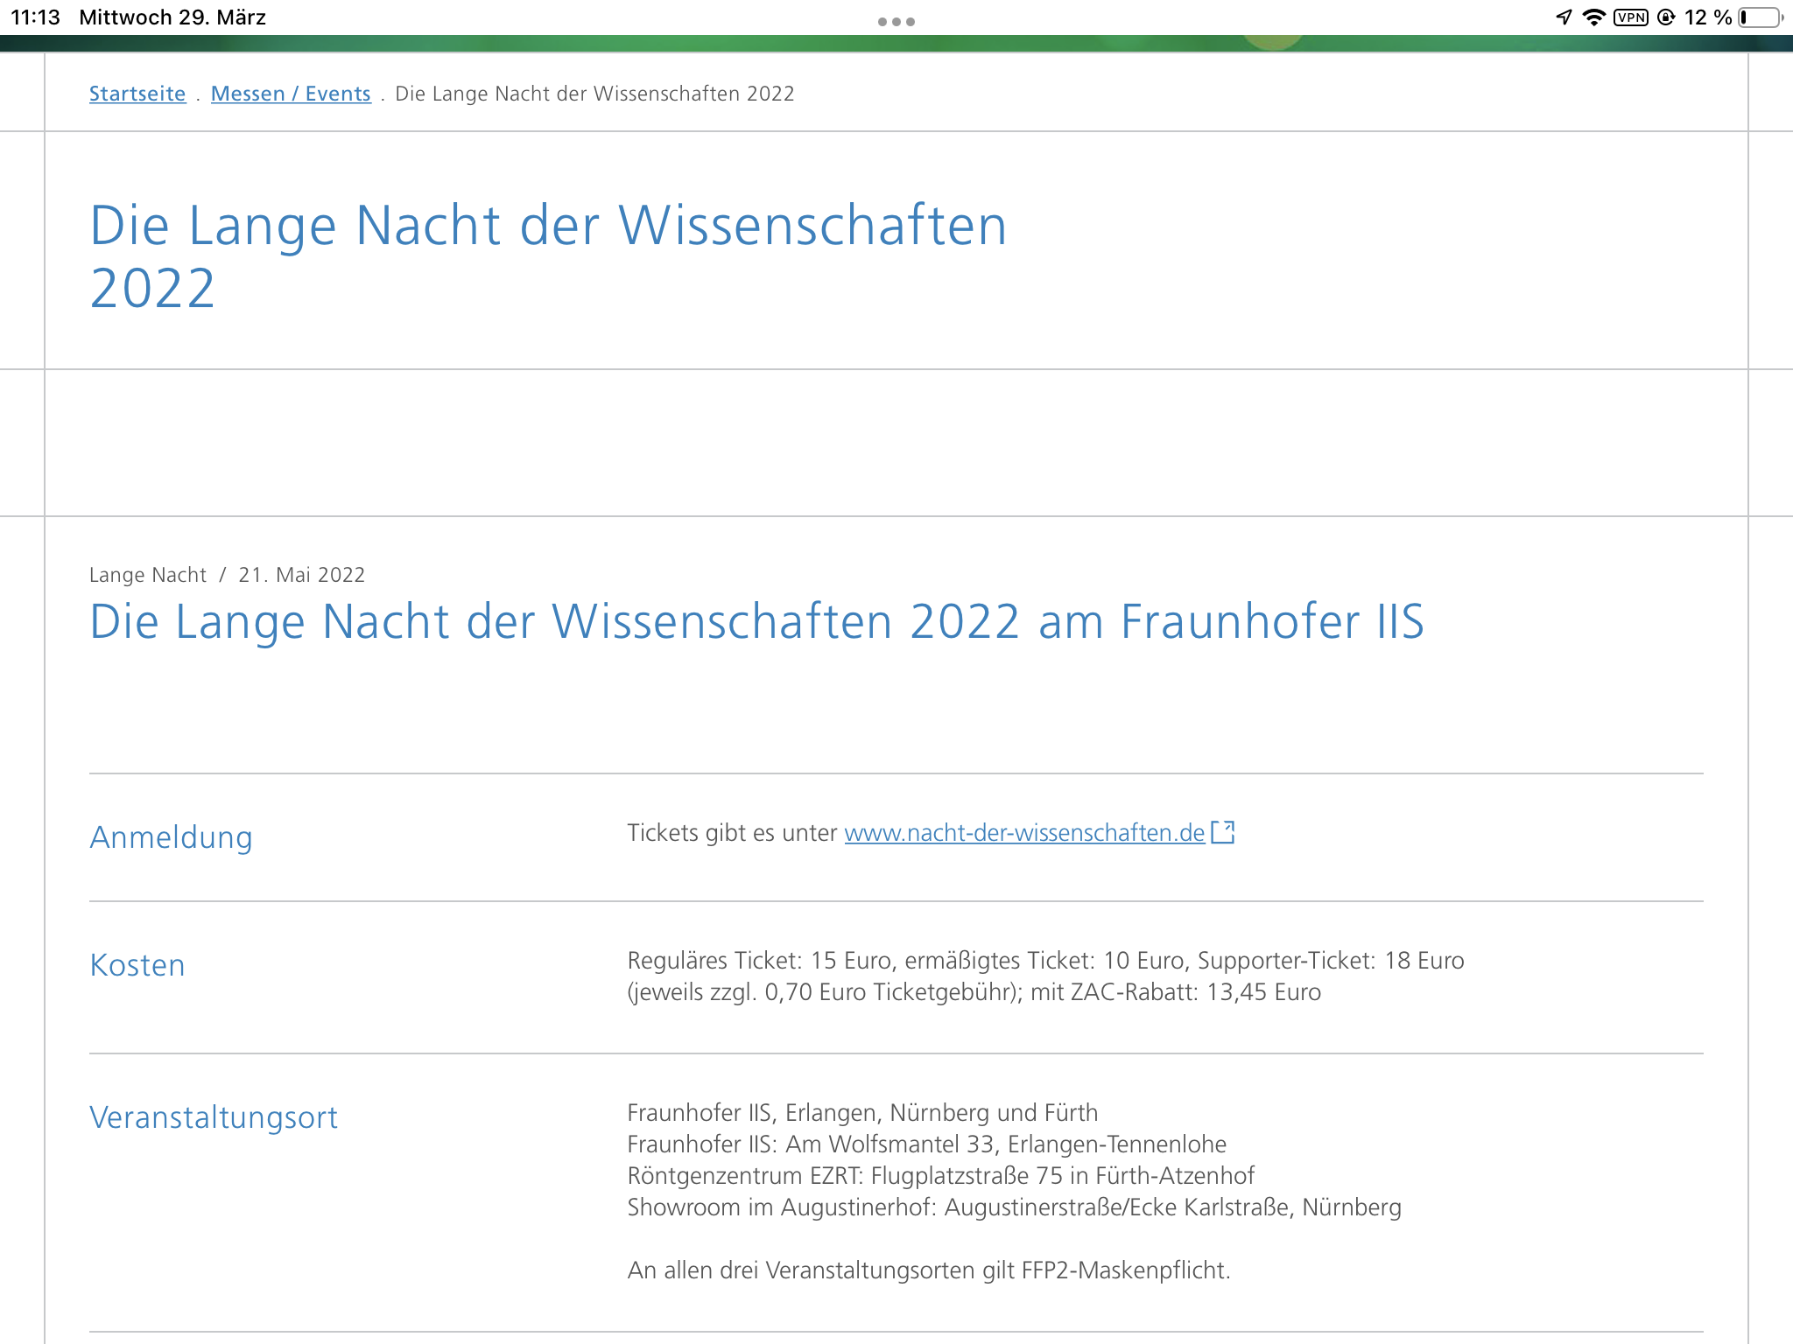Tap the rotation lock icon in status bar

coord(1667,17)
